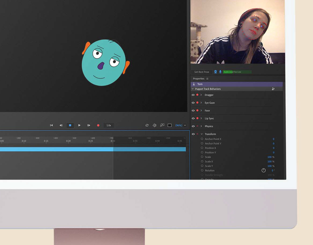The image size is (313, 245).
Task: Step back one frame
Action: [x=61, y=125]
